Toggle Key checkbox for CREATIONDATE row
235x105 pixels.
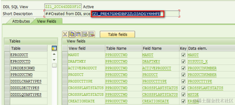(x=183, y=101)
